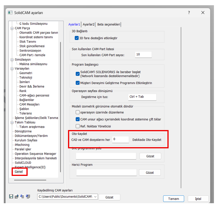
Task: Select CAM-Part ı temizle tree item
Action: [32, 55]
